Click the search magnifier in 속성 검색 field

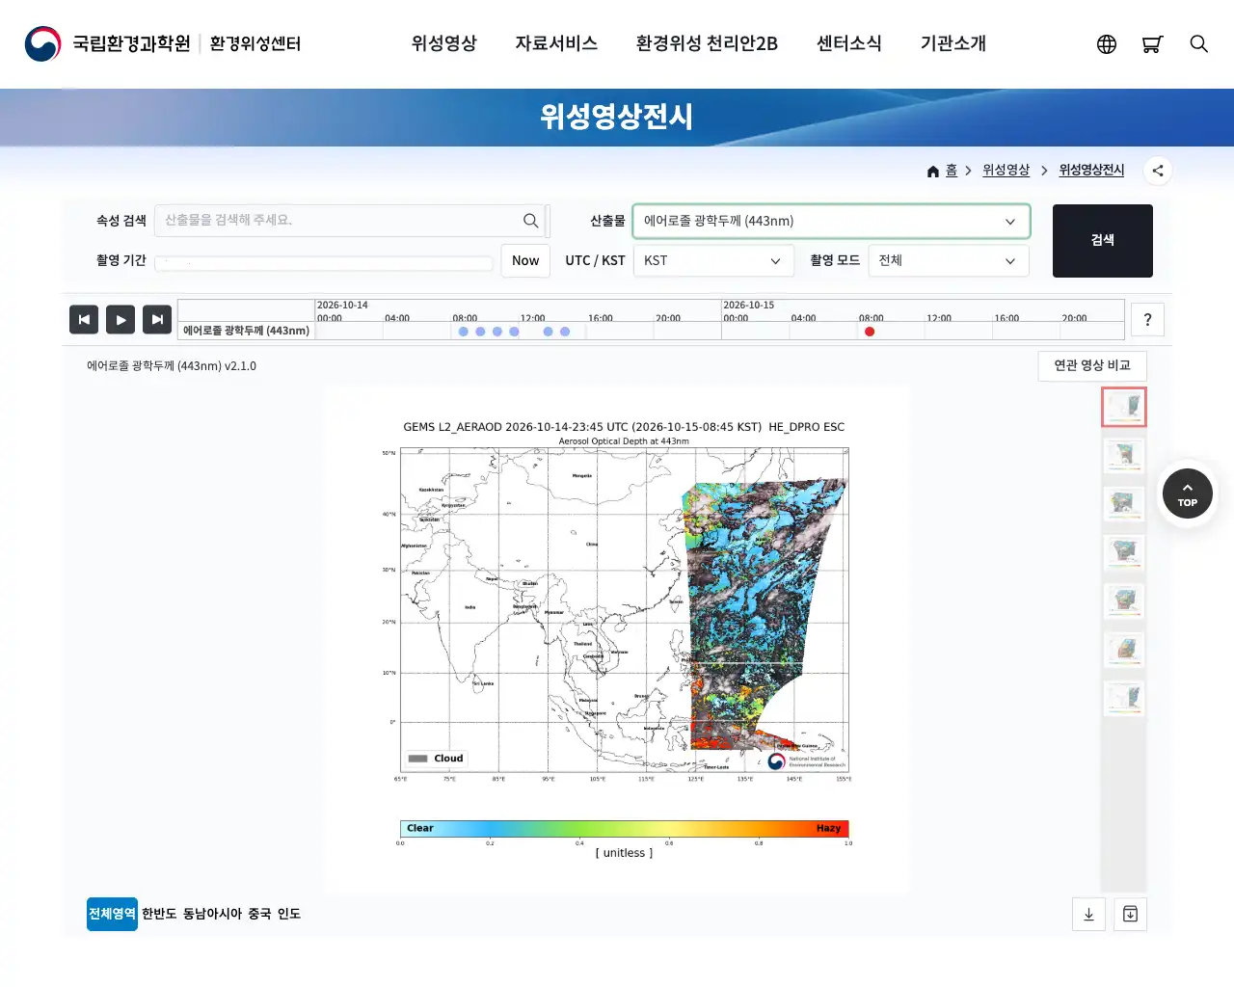[x=530, y=221]
